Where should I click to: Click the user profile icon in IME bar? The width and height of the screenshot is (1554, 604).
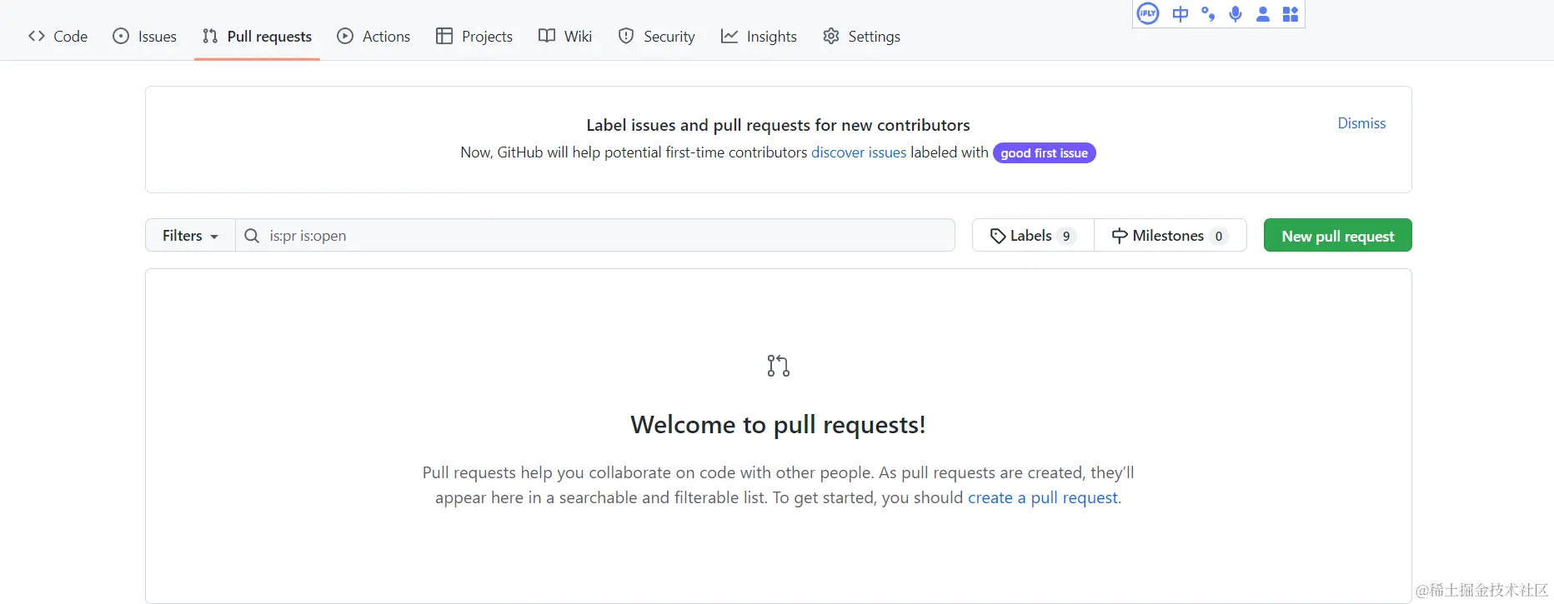point(1263,14)
